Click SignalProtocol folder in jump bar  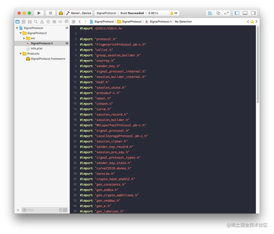coord(129,22)
